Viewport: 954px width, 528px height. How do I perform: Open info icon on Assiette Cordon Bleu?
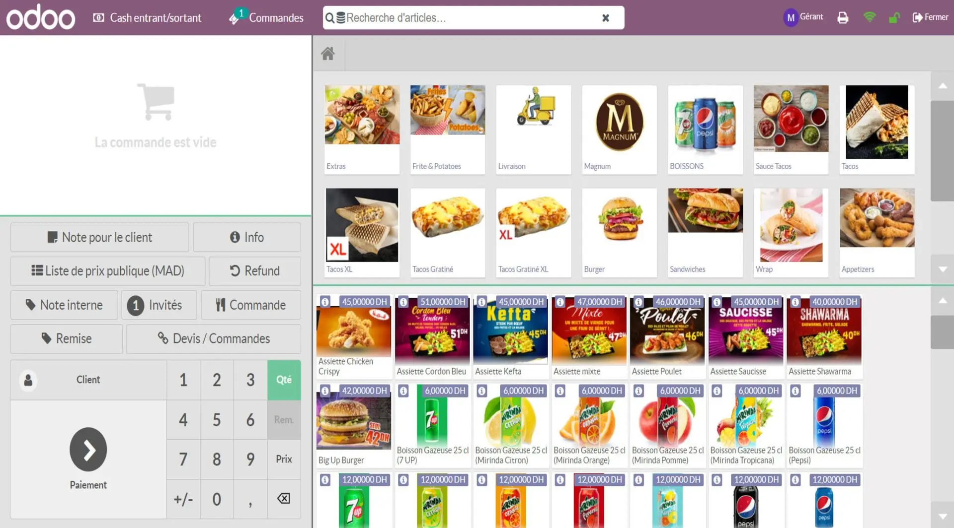pyautogui.click(x=403, y=302)
